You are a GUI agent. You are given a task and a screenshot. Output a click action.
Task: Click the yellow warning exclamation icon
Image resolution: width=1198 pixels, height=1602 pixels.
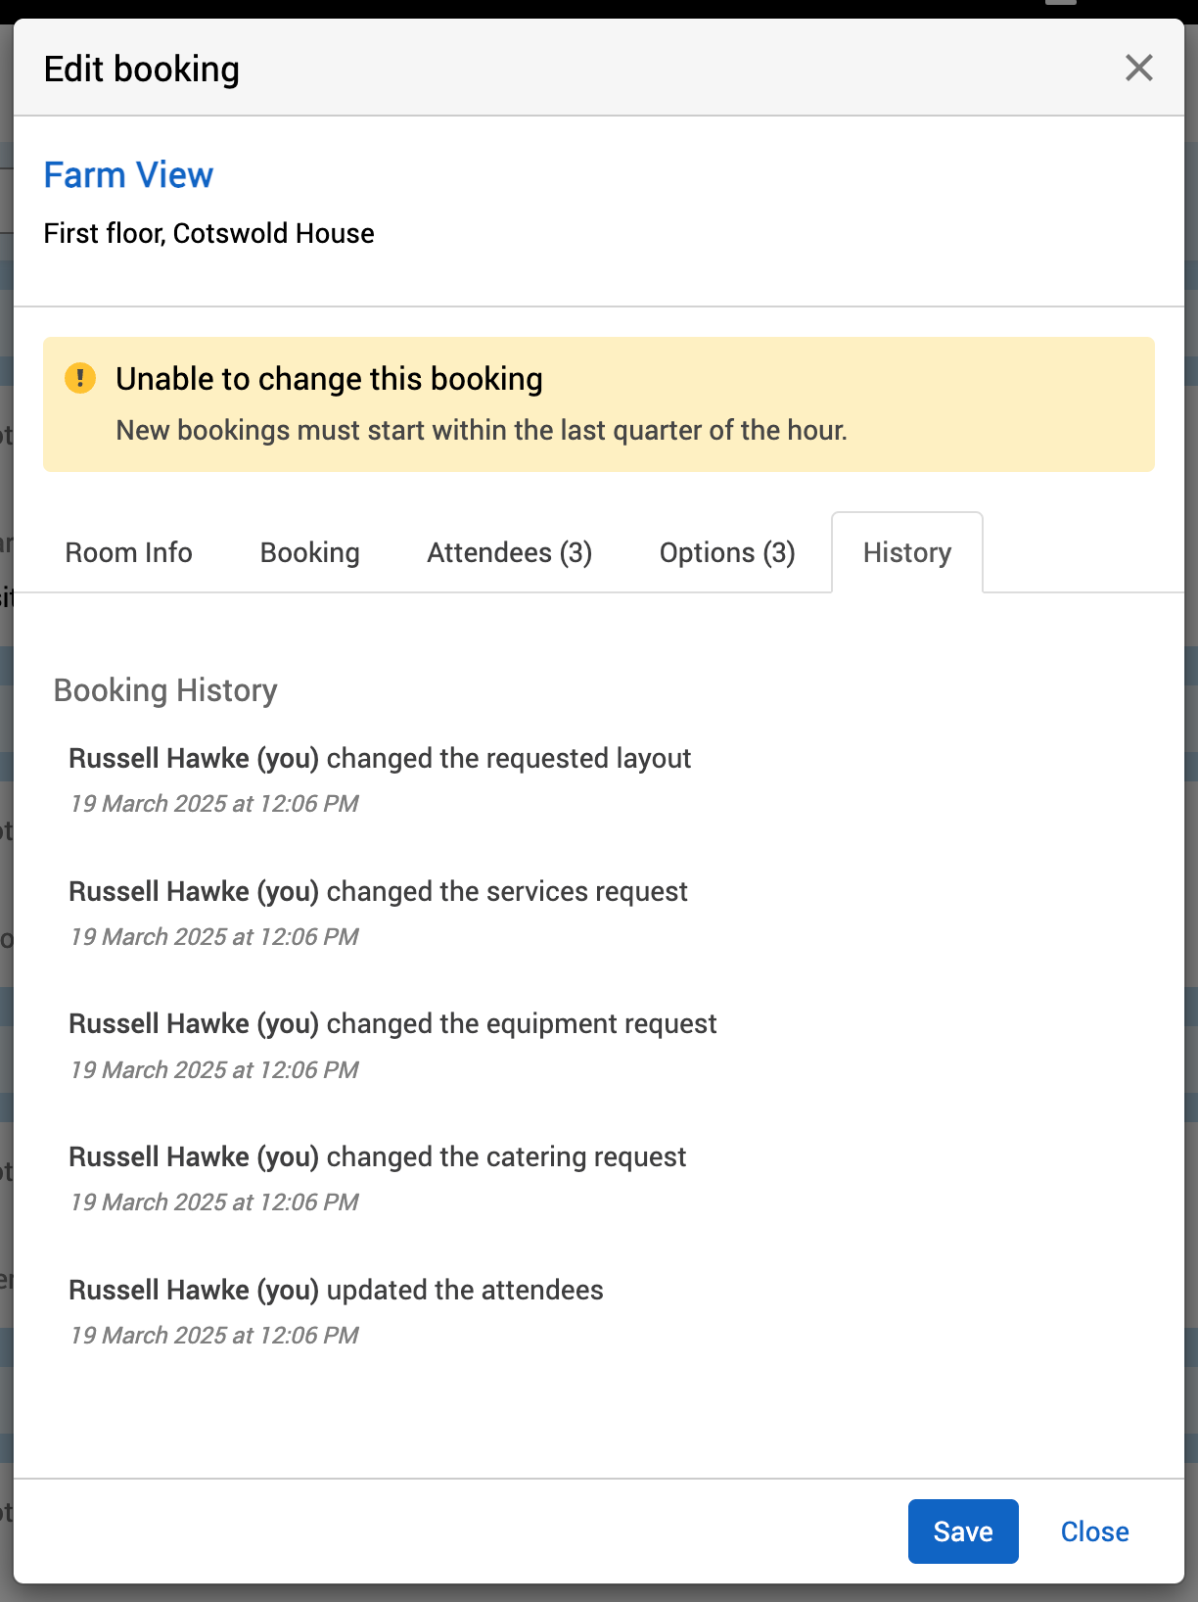tap(80, 378)
